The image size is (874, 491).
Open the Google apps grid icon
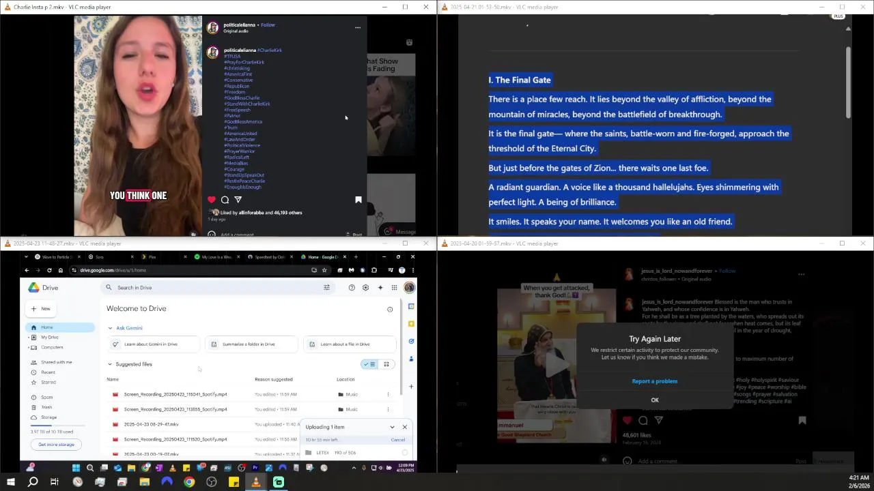394,288
